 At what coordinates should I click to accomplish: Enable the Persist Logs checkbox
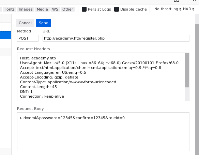(x=84, y=9)
